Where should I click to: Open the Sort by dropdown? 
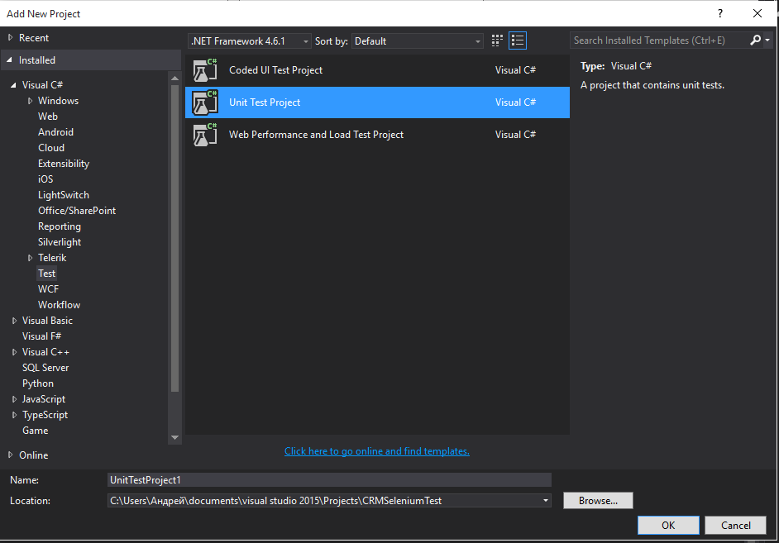[478, 40]
